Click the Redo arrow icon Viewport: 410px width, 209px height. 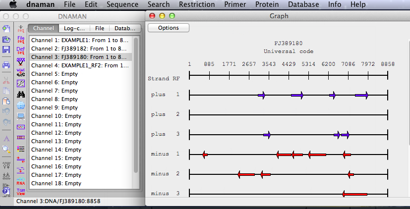[6, 122]
